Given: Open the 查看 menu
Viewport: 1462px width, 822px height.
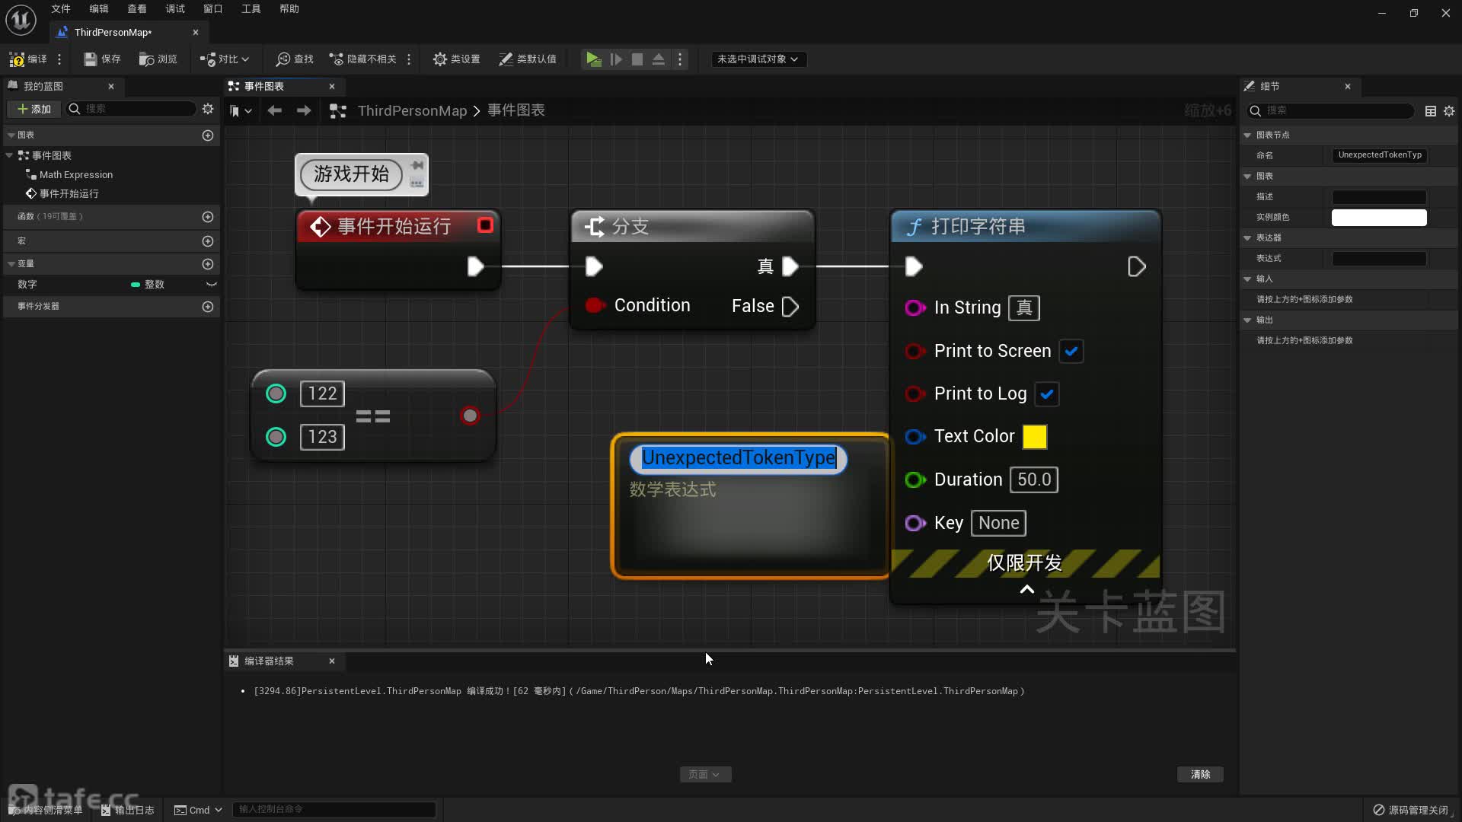Looking at the screenshot, I should point(137,9).
